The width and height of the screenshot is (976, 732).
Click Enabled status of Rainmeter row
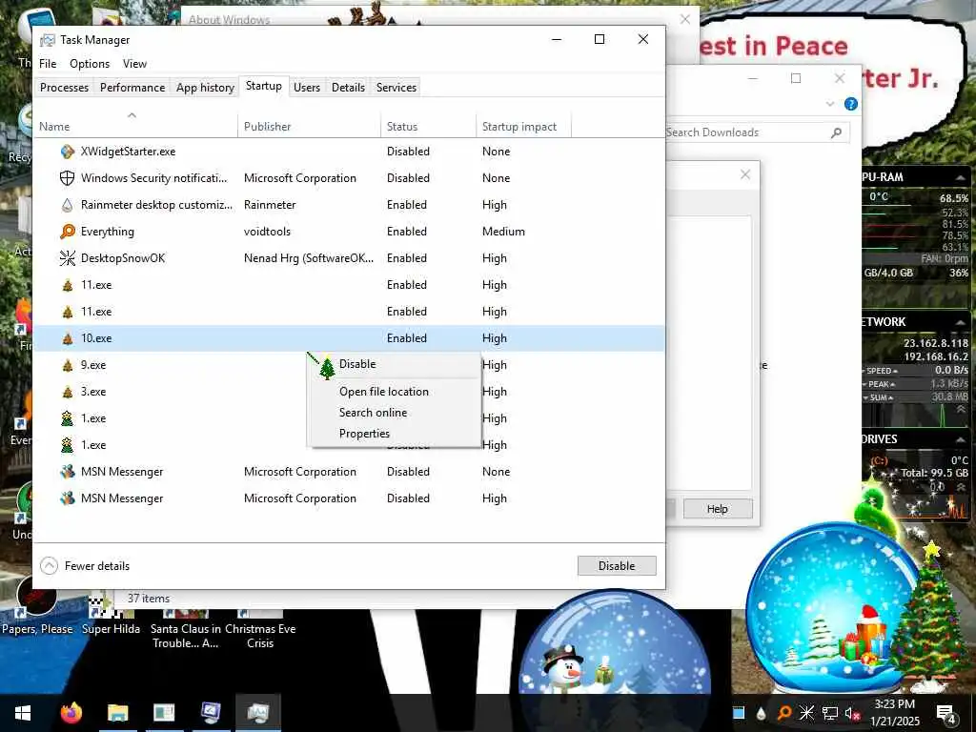tap(406, 205)
